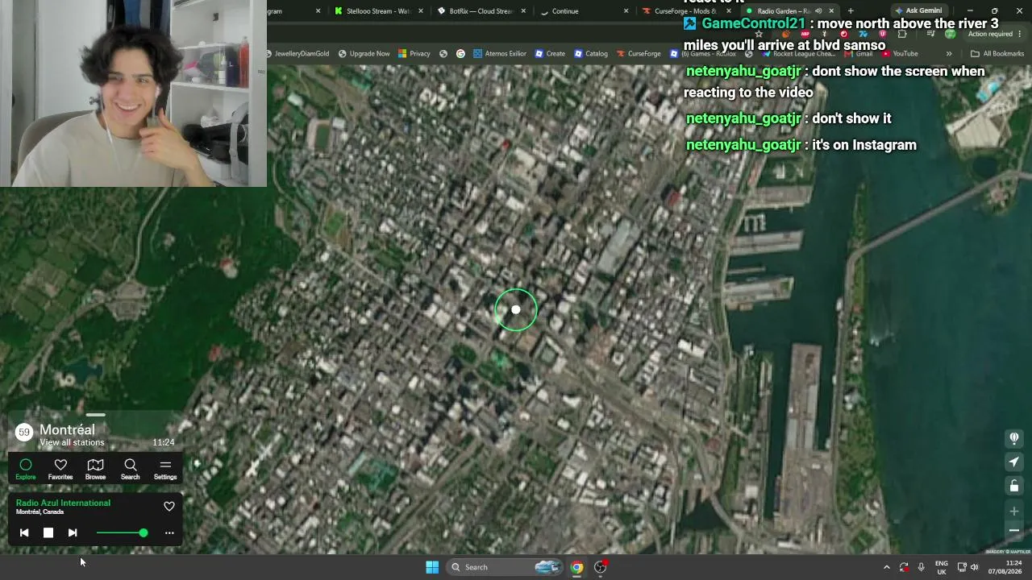Screen dimensions: 1032x580
Task: Open Radio Garden Search
Action: point(130,469)
